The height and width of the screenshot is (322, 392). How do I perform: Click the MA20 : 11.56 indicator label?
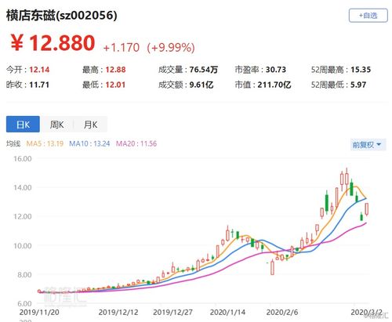[136, 143]
